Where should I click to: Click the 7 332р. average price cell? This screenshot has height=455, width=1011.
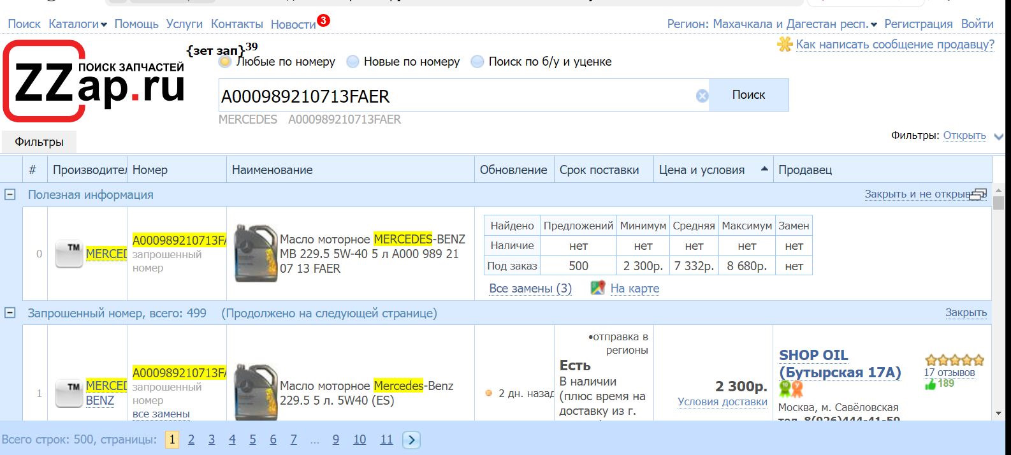tap(694, 266)
